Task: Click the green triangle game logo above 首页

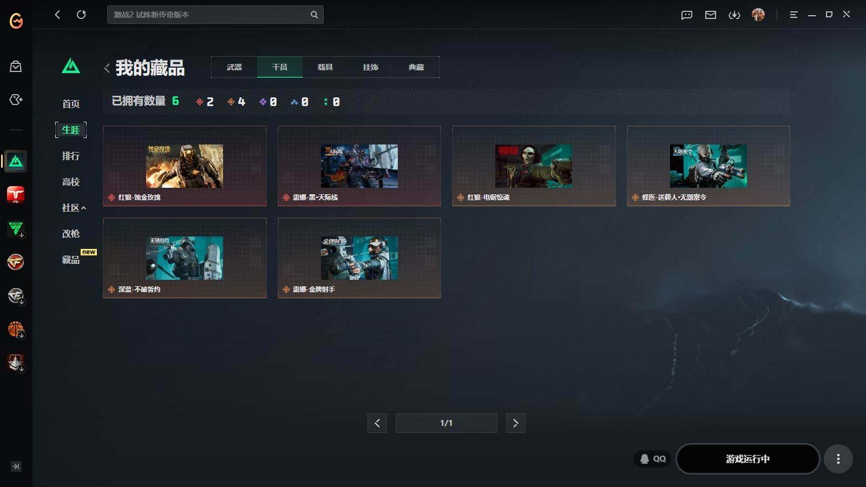Action: click(x=71, y=66)
